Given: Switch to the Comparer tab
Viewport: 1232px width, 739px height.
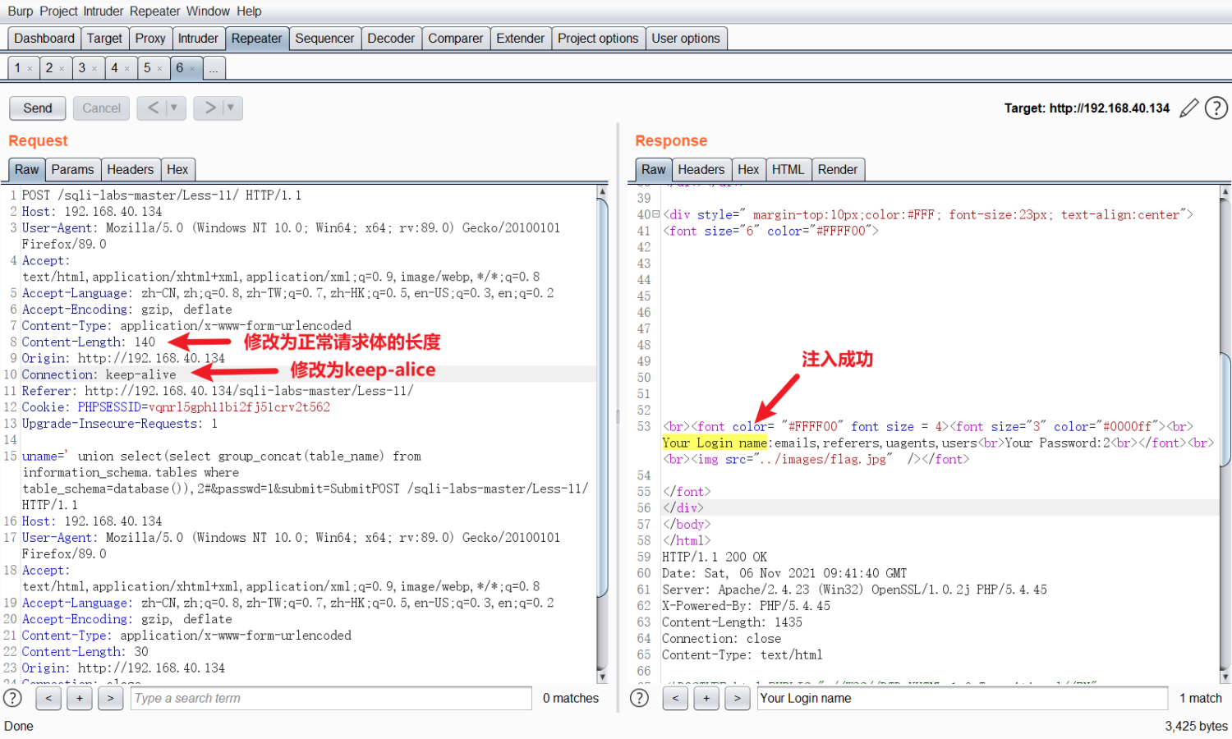Looking at the screenshot, I should pos(456,39).
